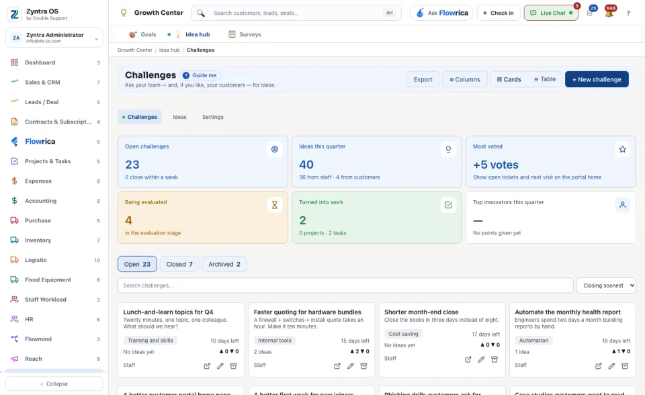Switch to the Settings sub-tab
Screen dimensions: 645x395
[213, 117]
